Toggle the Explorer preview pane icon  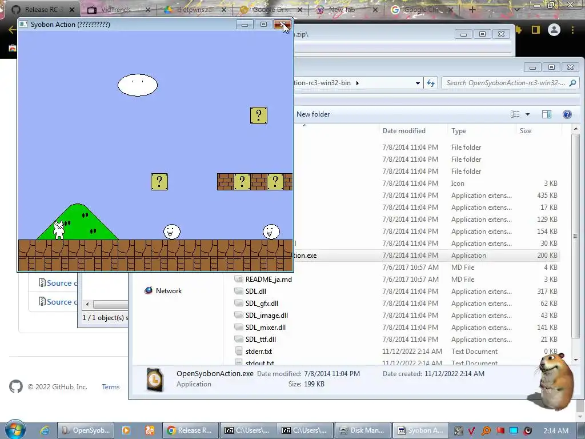(547, 114)
